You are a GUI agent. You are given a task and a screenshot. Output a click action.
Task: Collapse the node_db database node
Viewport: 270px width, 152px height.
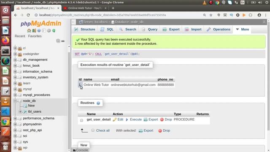pos(15,101)
